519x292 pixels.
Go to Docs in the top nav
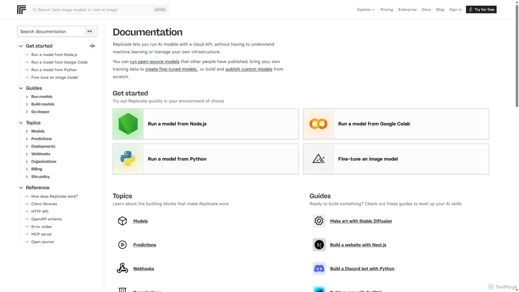click(426, 9)
